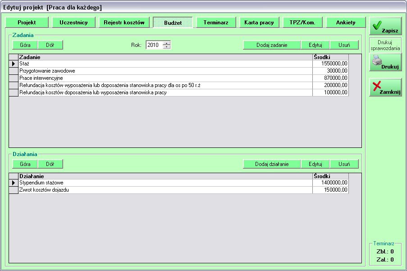The width and height of the screenshot is (407, 271).
Task: Click the Dodaj zadanie button
Action: tap(271, 45)
